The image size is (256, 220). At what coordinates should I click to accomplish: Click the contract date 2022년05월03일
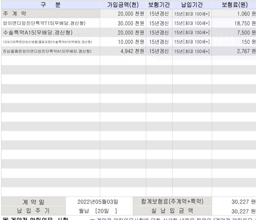[x=98, y=202]
